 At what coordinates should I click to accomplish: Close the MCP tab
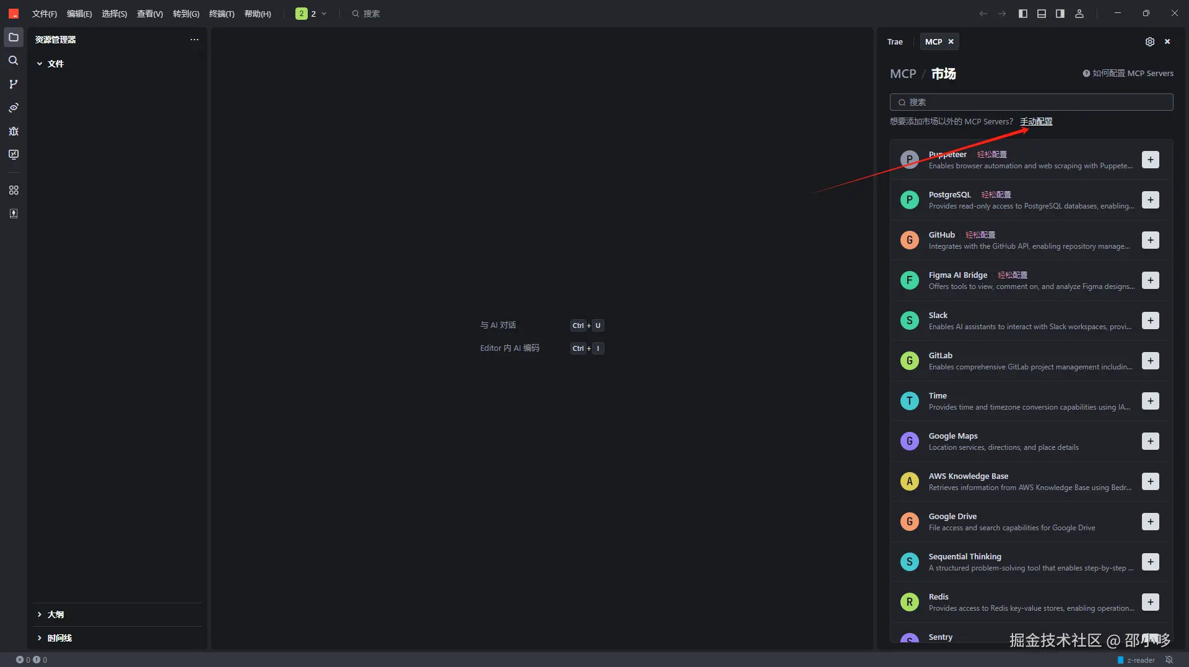click(x=951, y=41)
